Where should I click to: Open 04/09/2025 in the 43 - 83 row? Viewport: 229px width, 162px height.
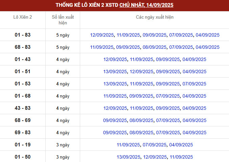tap(194, 108)
